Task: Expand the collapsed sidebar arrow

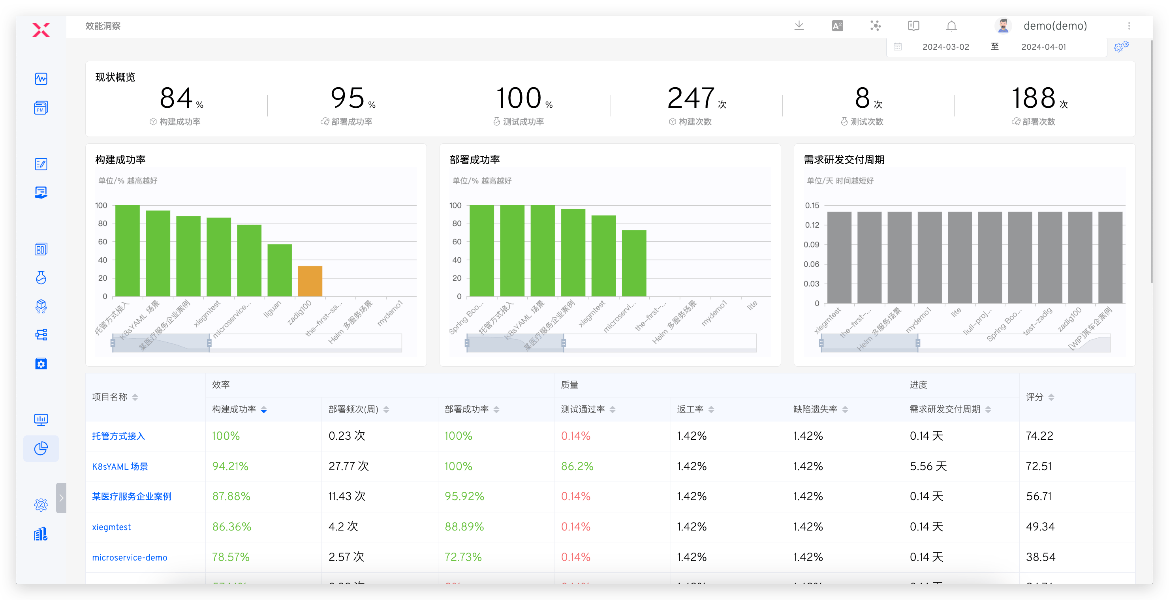Action: coord(61,497)
